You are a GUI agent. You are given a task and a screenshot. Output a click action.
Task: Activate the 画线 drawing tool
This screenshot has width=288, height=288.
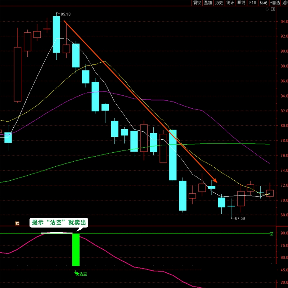pyautogui.click(x=241, y=3)
